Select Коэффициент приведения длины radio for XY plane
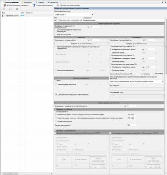This screenshot has height=175, width=167. (x=111, y=50)
